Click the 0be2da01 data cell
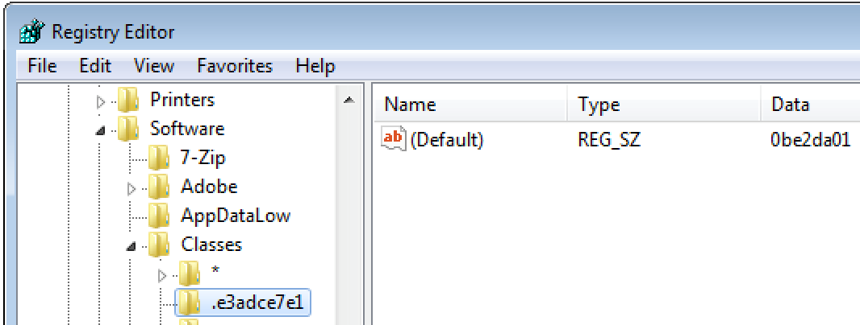Image resolution: width=860 pixels, height=325 pixels. 811,141
